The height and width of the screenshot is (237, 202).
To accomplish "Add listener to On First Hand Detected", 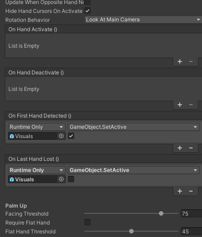I will [180, 148].
